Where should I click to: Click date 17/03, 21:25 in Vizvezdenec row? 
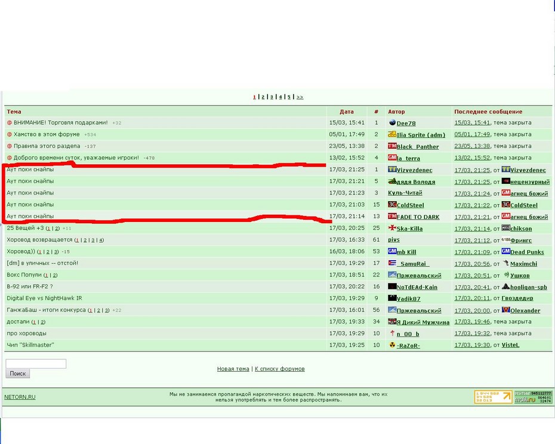pyautogui.click(x=347, y=169)
